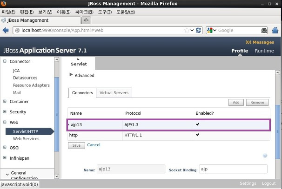Click the http row enabled checkmark
Image resolution: width=282 pixels, height=189 pixels.
tap(198, 135)
